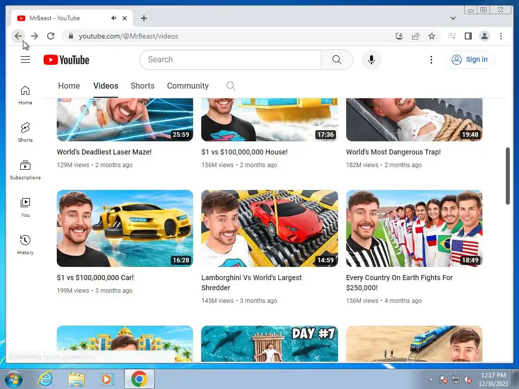Open the You section in the sidebar
Viewport: 519px width, 389px height.
25,207
